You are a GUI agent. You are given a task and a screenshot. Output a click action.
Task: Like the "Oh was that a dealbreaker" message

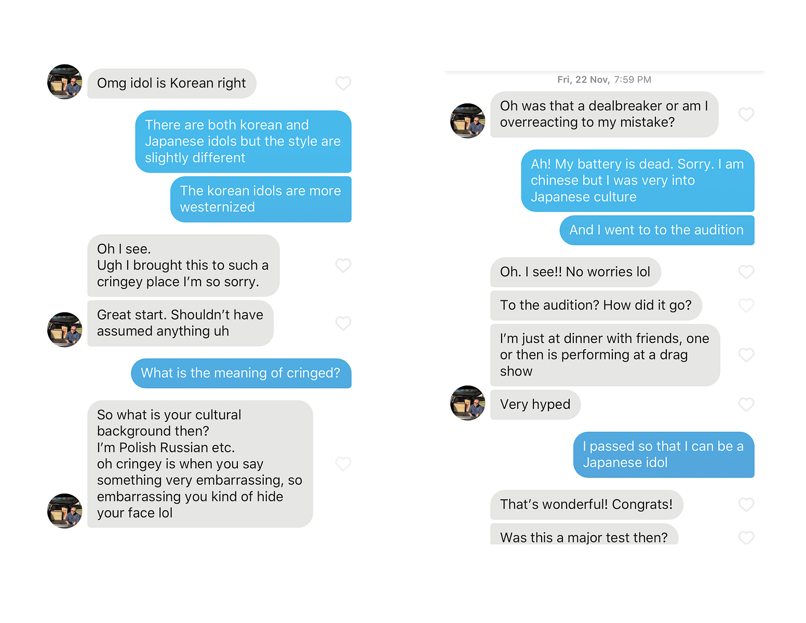point(746,114)
